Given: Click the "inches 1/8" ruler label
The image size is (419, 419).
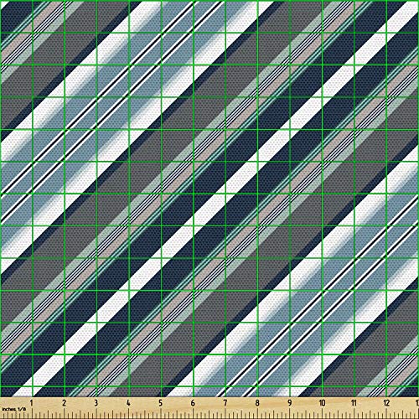Looking at the screenshot, I should click(x=13, y=409).
